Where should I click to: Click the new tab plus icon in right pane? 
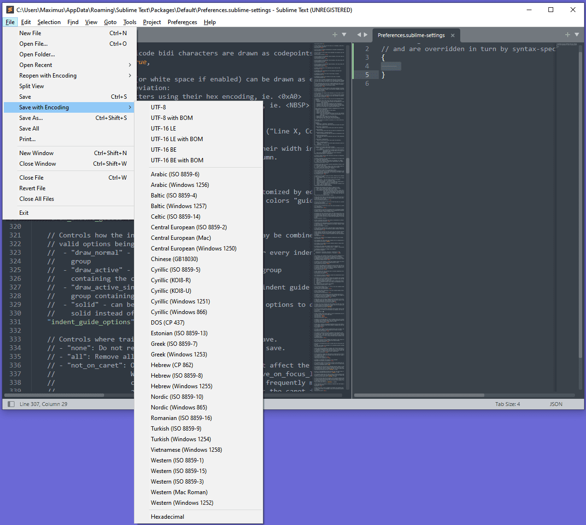click(x=568, y=35)
